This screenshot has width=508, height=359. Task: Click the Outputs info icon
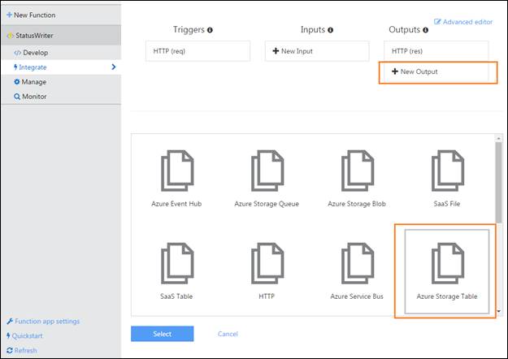click(x=427, y=30)
